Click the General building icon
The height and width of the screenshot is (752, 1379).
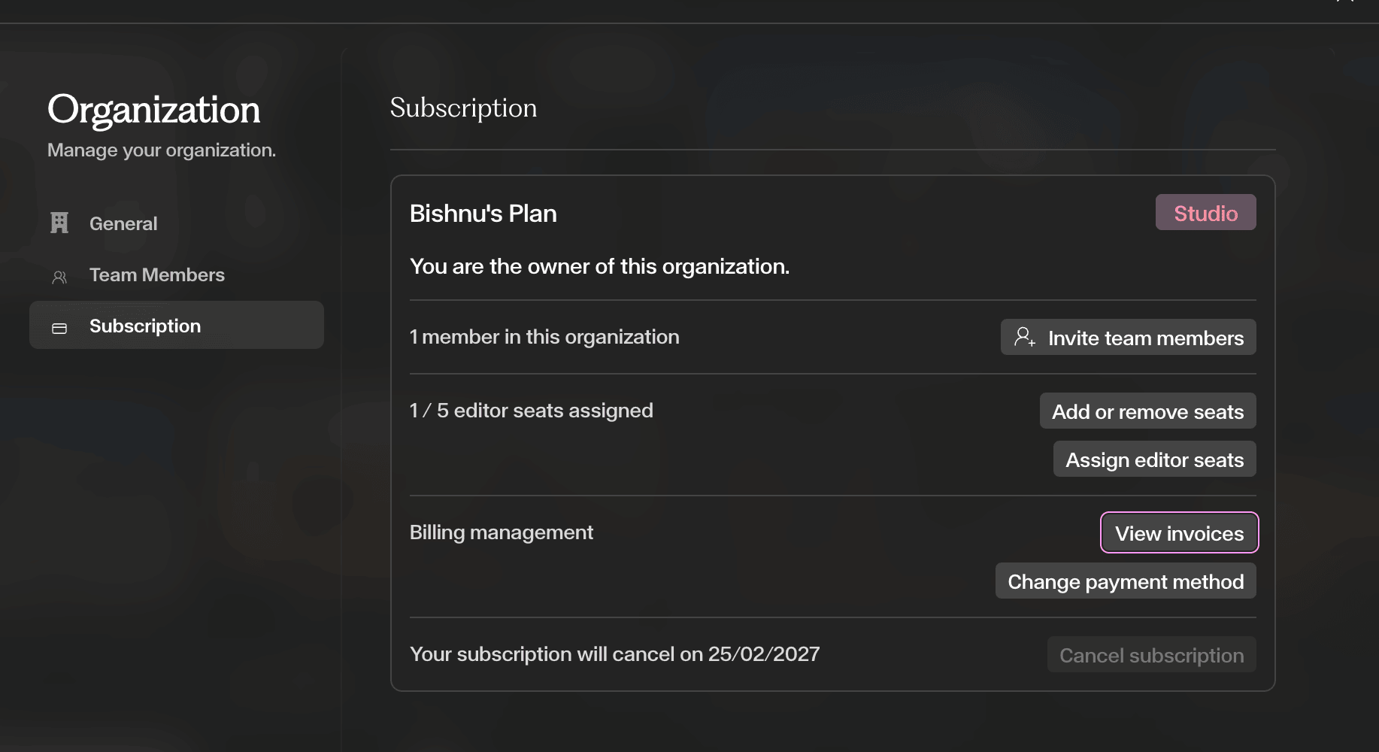[x=59, y=223]
